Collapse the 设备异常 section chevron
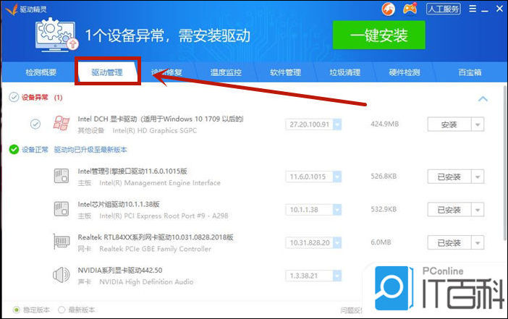Viewport: 508px width, 319px height. pyautogui.click(x=483, y=99)
